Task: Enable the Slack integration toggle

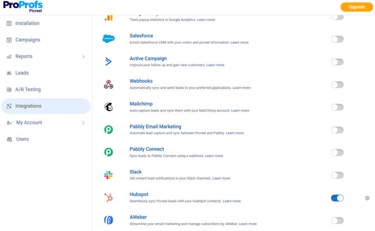Action: coord(337,175)
